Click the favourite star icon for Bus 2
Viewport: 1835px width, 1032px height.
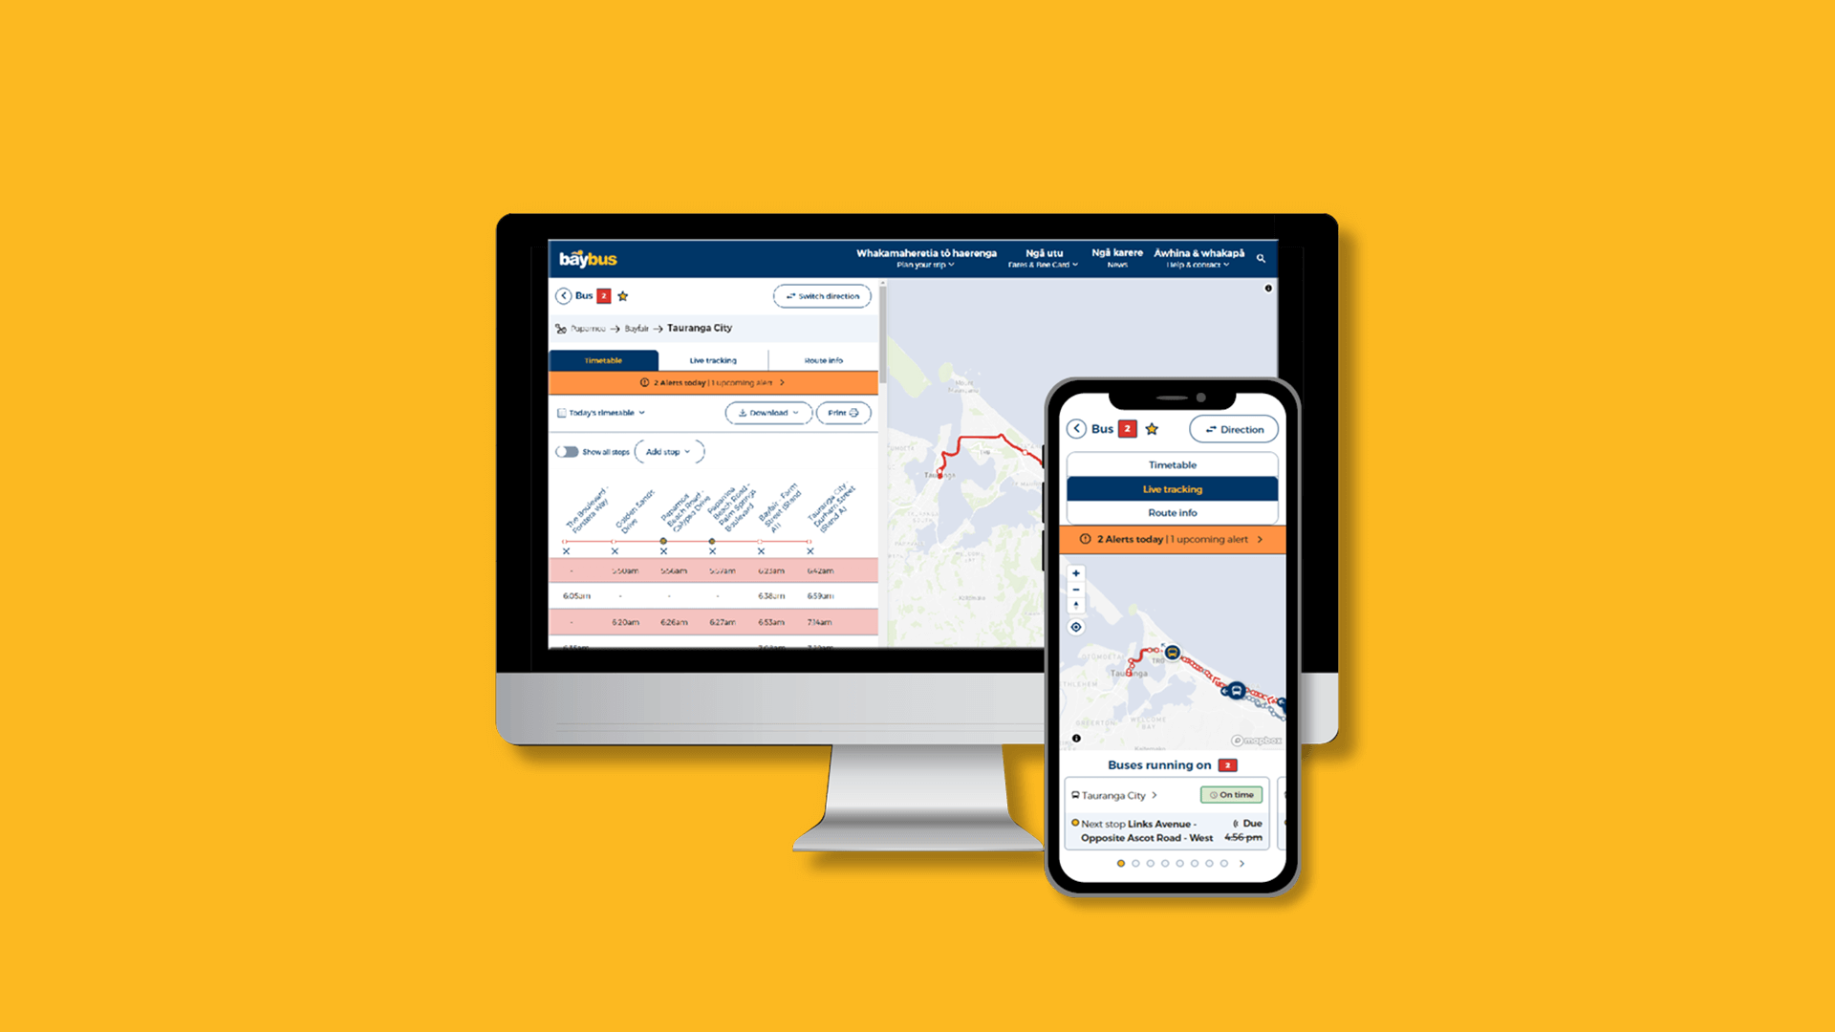[x=626, y=295]
